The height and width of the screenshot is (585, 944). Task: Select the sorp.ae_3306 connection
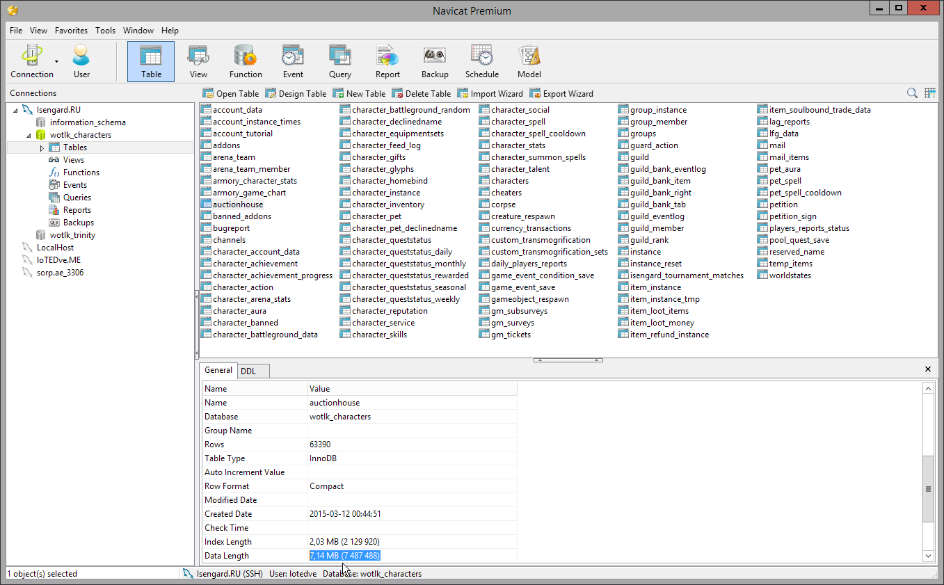tap(60, 273)
